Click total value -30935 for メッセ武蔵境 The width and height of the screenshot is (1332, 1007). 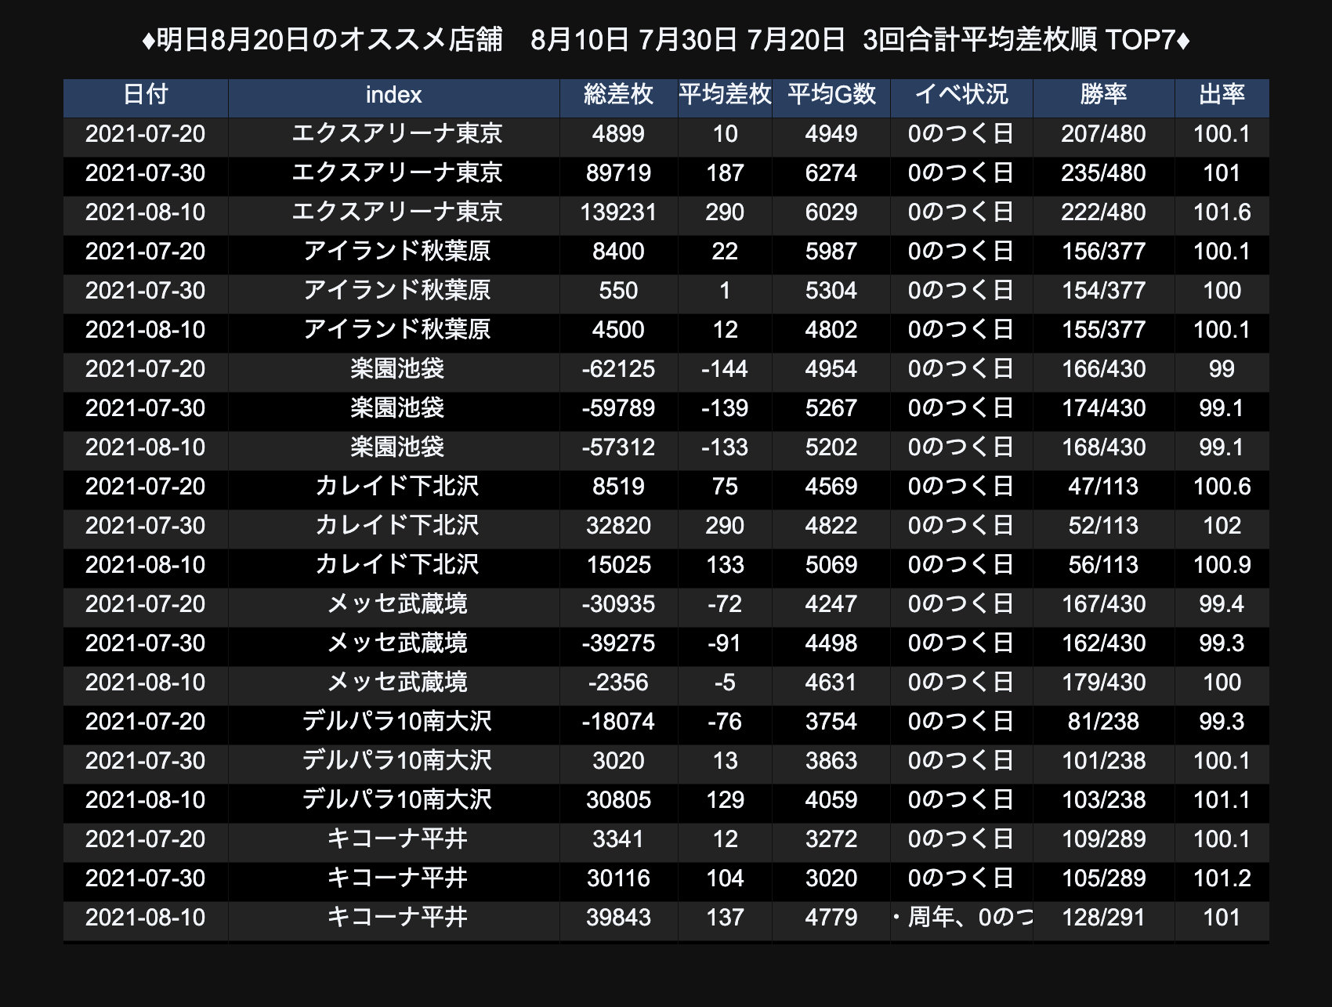click(618, 604)
